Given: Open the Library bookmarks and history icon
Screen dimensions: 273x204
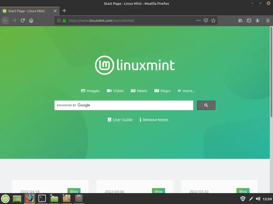Looking at the screenshot, I should [x=240, y=20].
